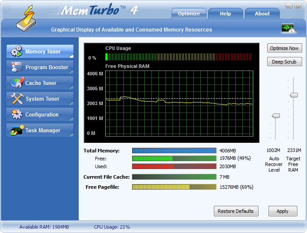Viewport: 307px width, 233px height.
Task: Click the CPU Usage meter bar
Action: tap(178, 56)
